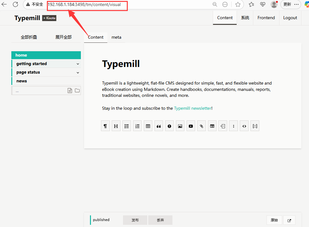Go to the Frontend view
The width and height of the screenshot is (309, 227).
coord(266,18)
